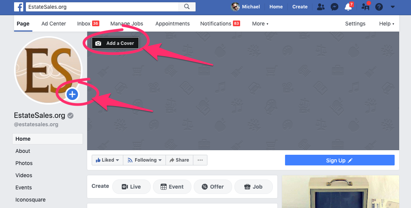Open the three-dots more options button
The image size is (411, 208).
(x=200, y=160)
